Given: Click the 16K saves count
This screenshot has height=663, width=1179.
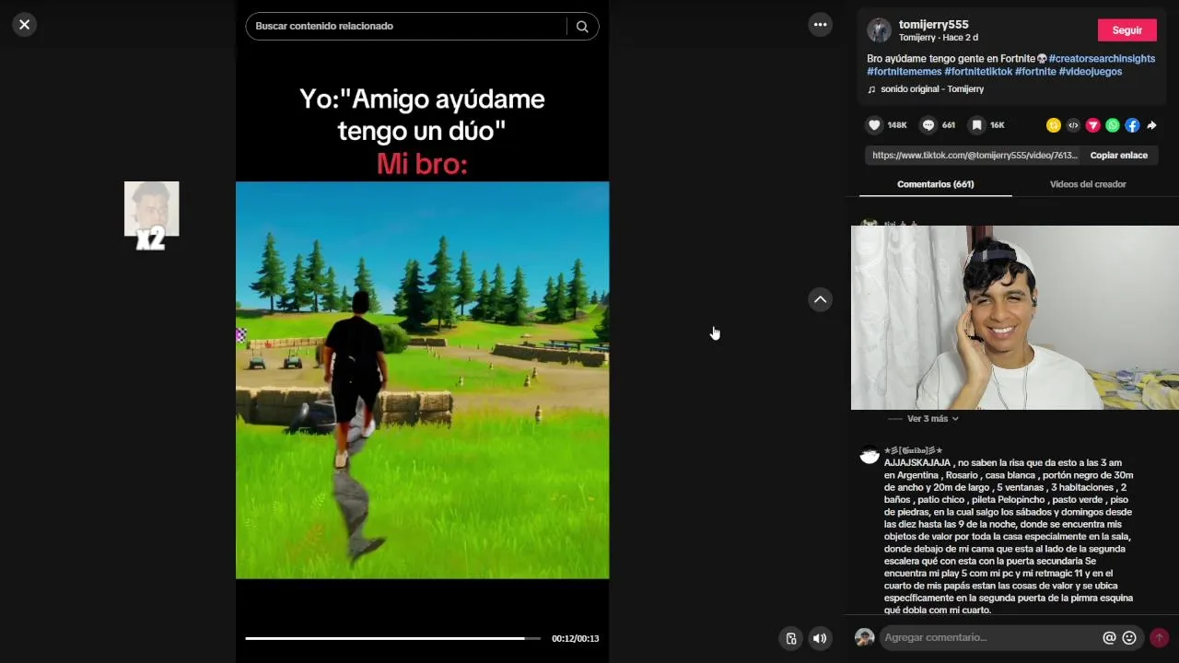Looking at the screenshot, I should point(998,125).
